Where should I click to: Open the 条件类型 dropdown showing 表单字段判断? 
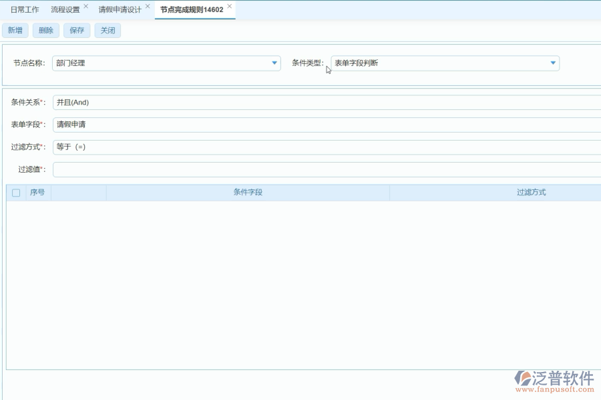(x=552, y=63)
